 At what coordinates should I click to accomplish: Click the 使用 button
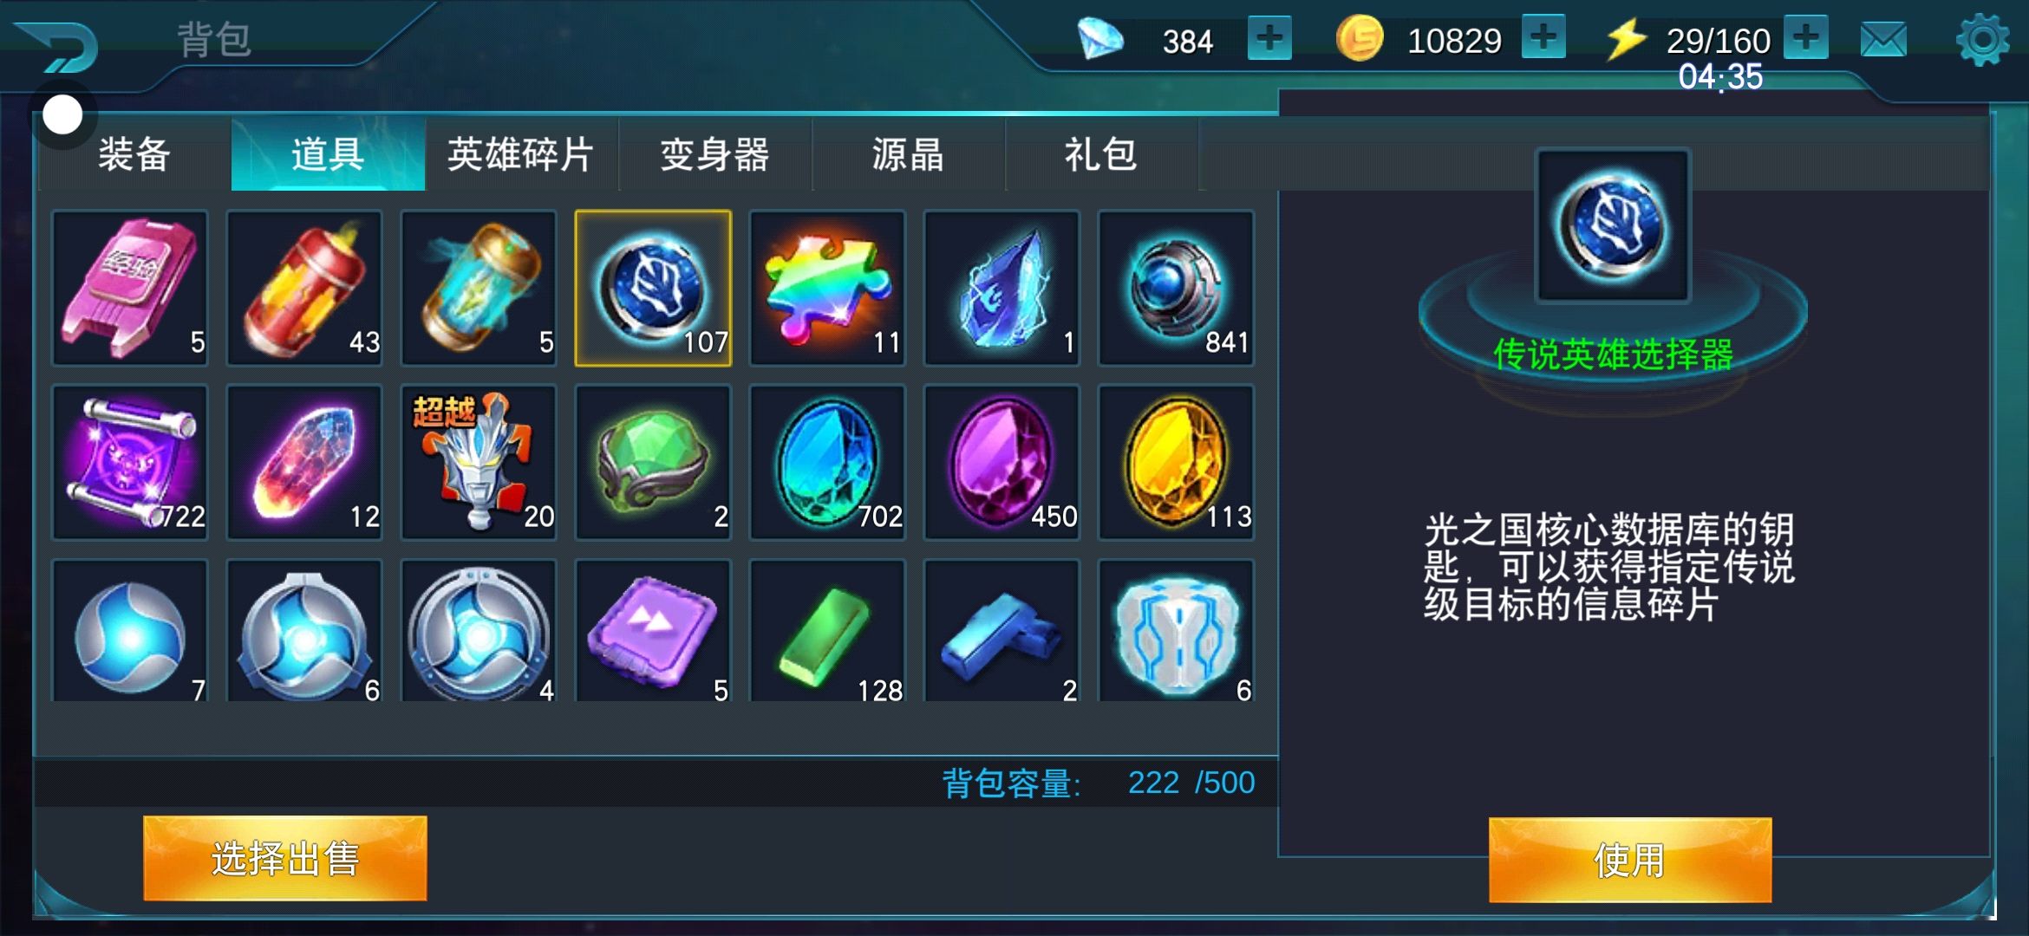[x=1630, y=860]
